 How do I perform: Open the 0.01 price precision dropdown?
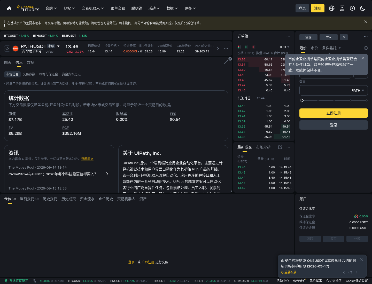coord(285,47)
